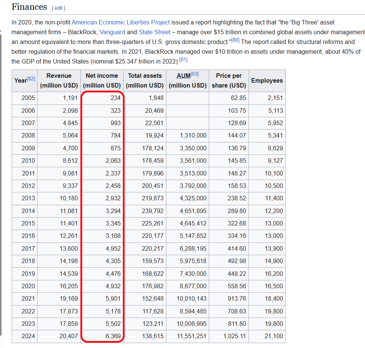Click net income value 4,952

tap(113, 248)
